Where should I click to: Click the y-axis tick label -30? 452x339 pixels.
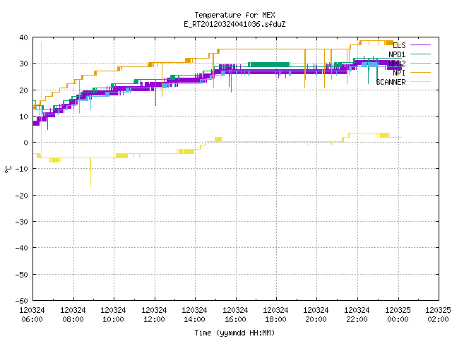21,222
